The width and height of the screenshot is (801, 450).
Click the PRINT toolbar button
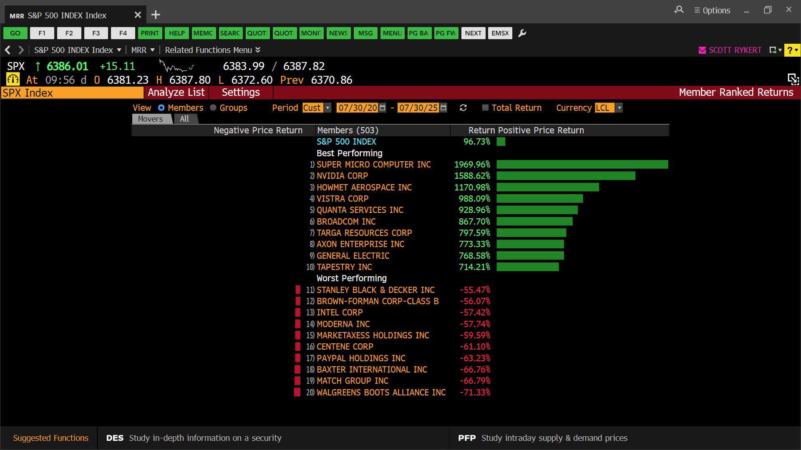150,33
